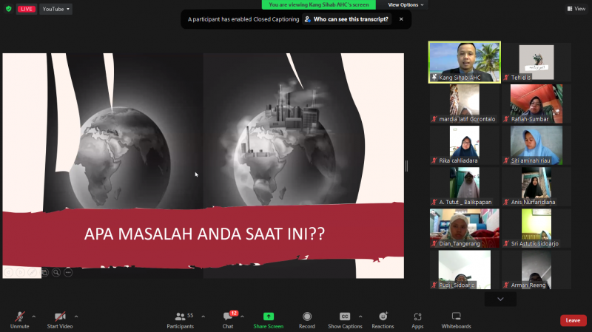Select Dian_Tangerang video tile
Viewport: 592px width, 332px height.
(465, 228)
